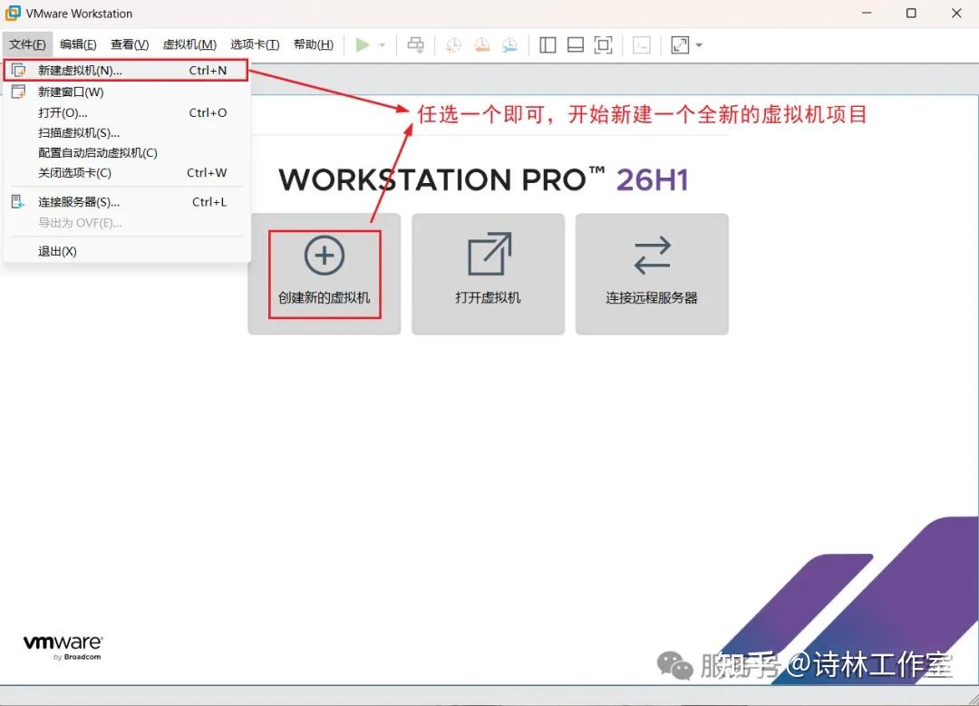Click the send Ctrl+Alt+Del toolbar icon
Image resolution: width=979 pixels, height=706 pixels.
[x=416, y=45]
